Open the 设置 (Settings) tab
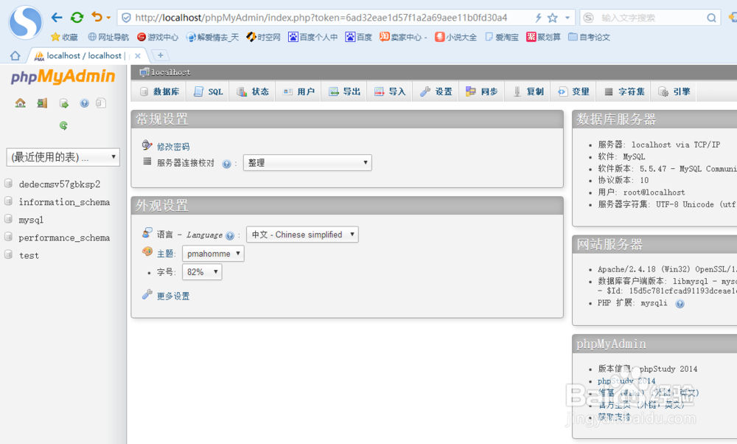737x444 pixels. [436, 91]
